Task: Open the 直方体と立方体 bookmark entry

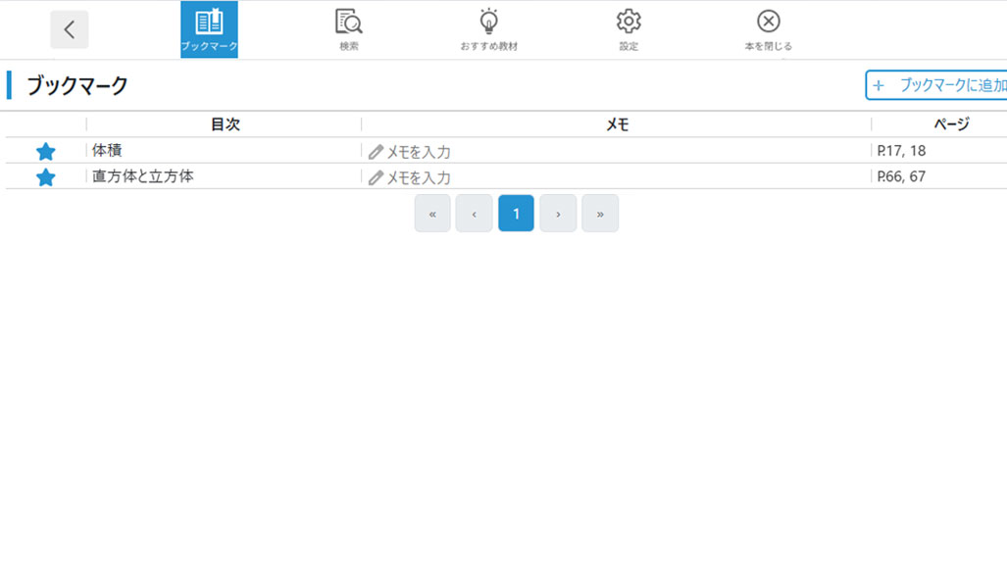Action: point(143,176)
